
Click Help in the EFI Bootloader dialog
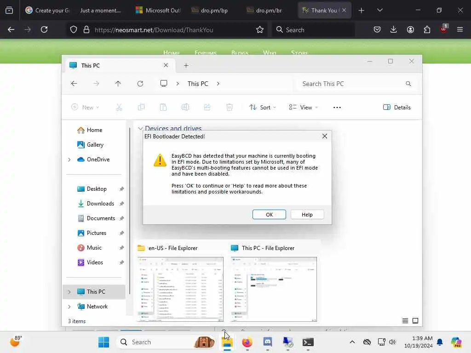click(x=307, y=215)
